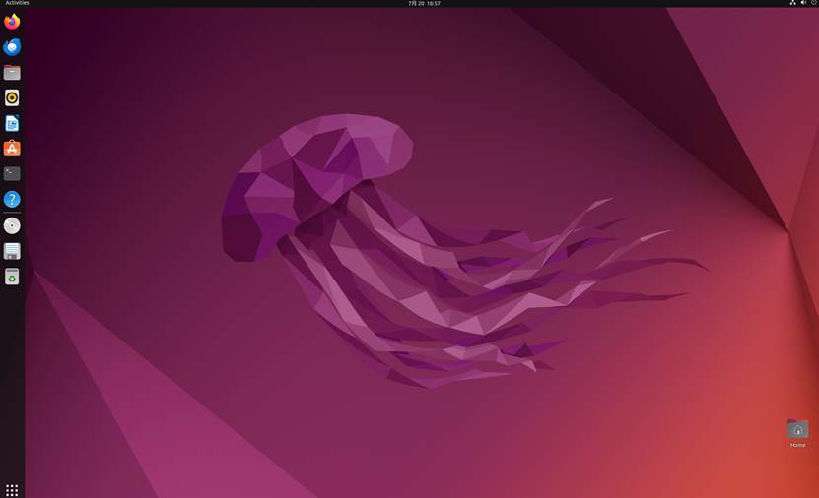The image size is (819, 498).
Task: Open LibreOffice Writer from the dock
Action: [x=12, y=123]
